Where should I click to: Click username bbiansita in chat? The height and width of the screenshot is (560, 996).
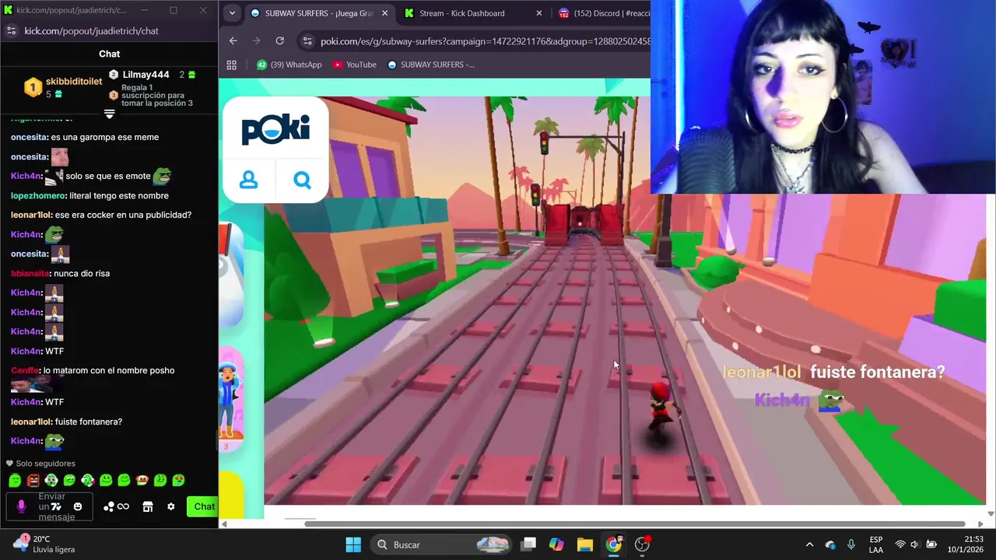click(x=30, y=273)
